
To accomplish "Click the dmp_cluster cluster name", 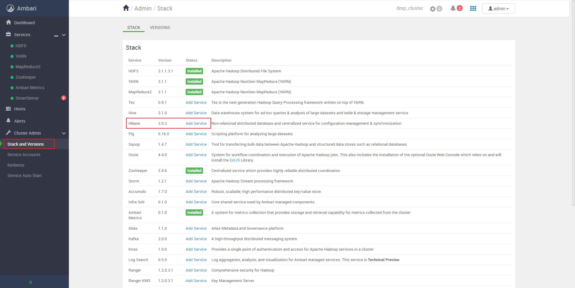I will 410,8.
